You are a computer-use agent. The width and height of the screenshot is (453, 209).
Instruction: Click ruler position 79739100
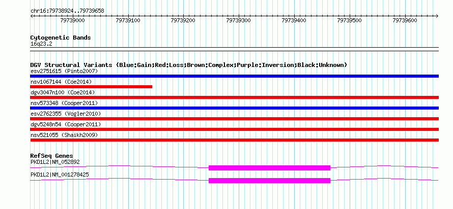128,20
